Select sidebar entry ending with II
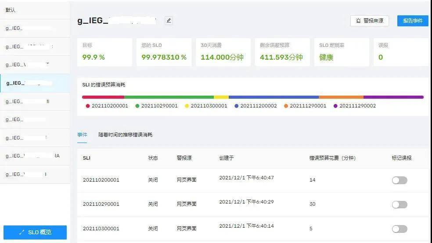This screenshot has width=432, height=243. click(35, 102)
